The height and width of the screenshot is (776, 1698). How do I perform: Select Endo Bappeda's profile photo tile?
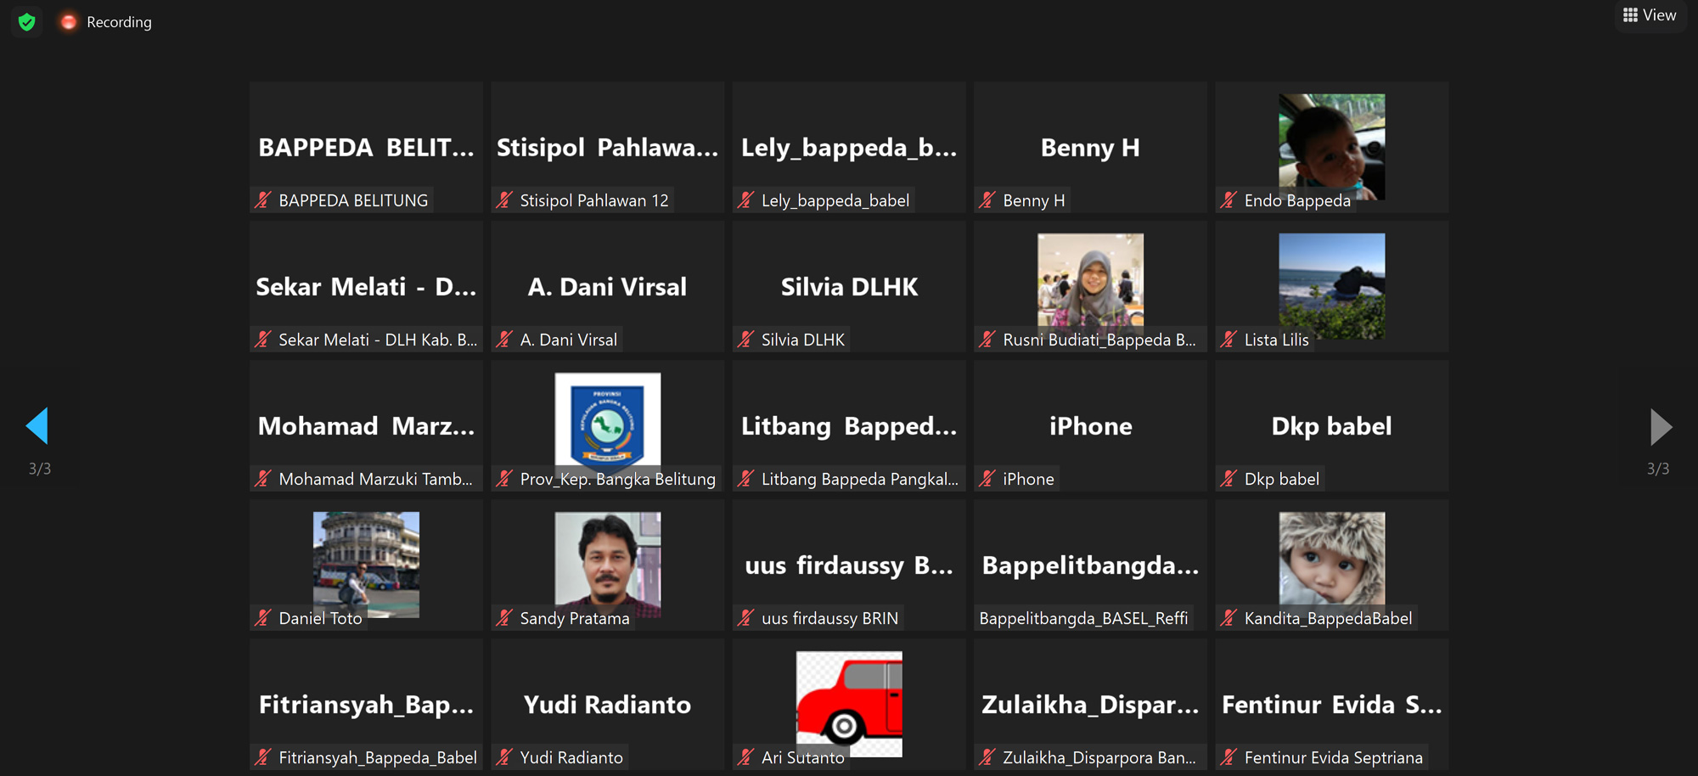point(1331,147)
